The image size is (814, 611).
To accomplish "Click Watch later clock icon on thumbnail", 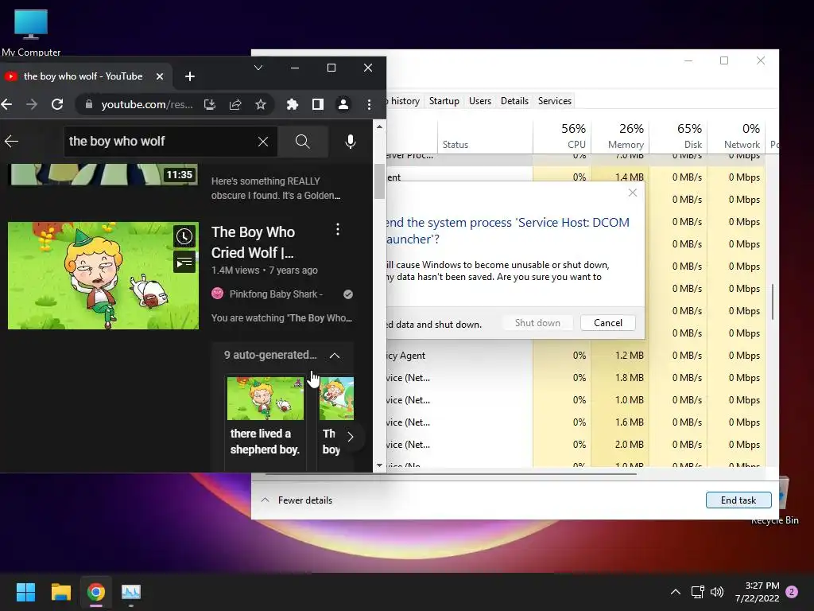I will click(x=184, y=236).
